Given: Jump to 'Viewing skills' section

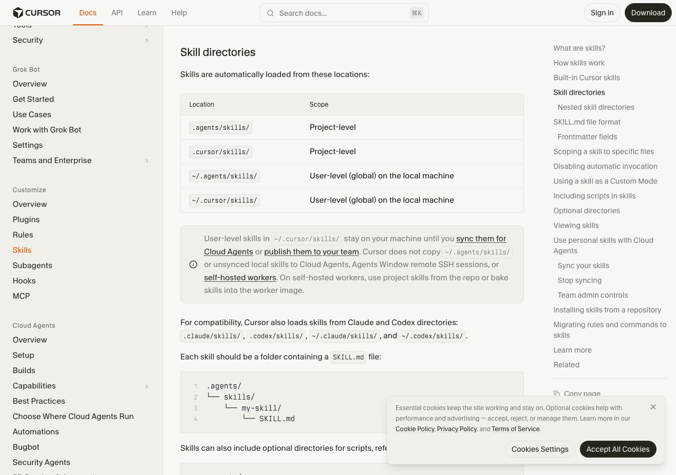Looking at the screenshot, I should click(x=576, y=225).
